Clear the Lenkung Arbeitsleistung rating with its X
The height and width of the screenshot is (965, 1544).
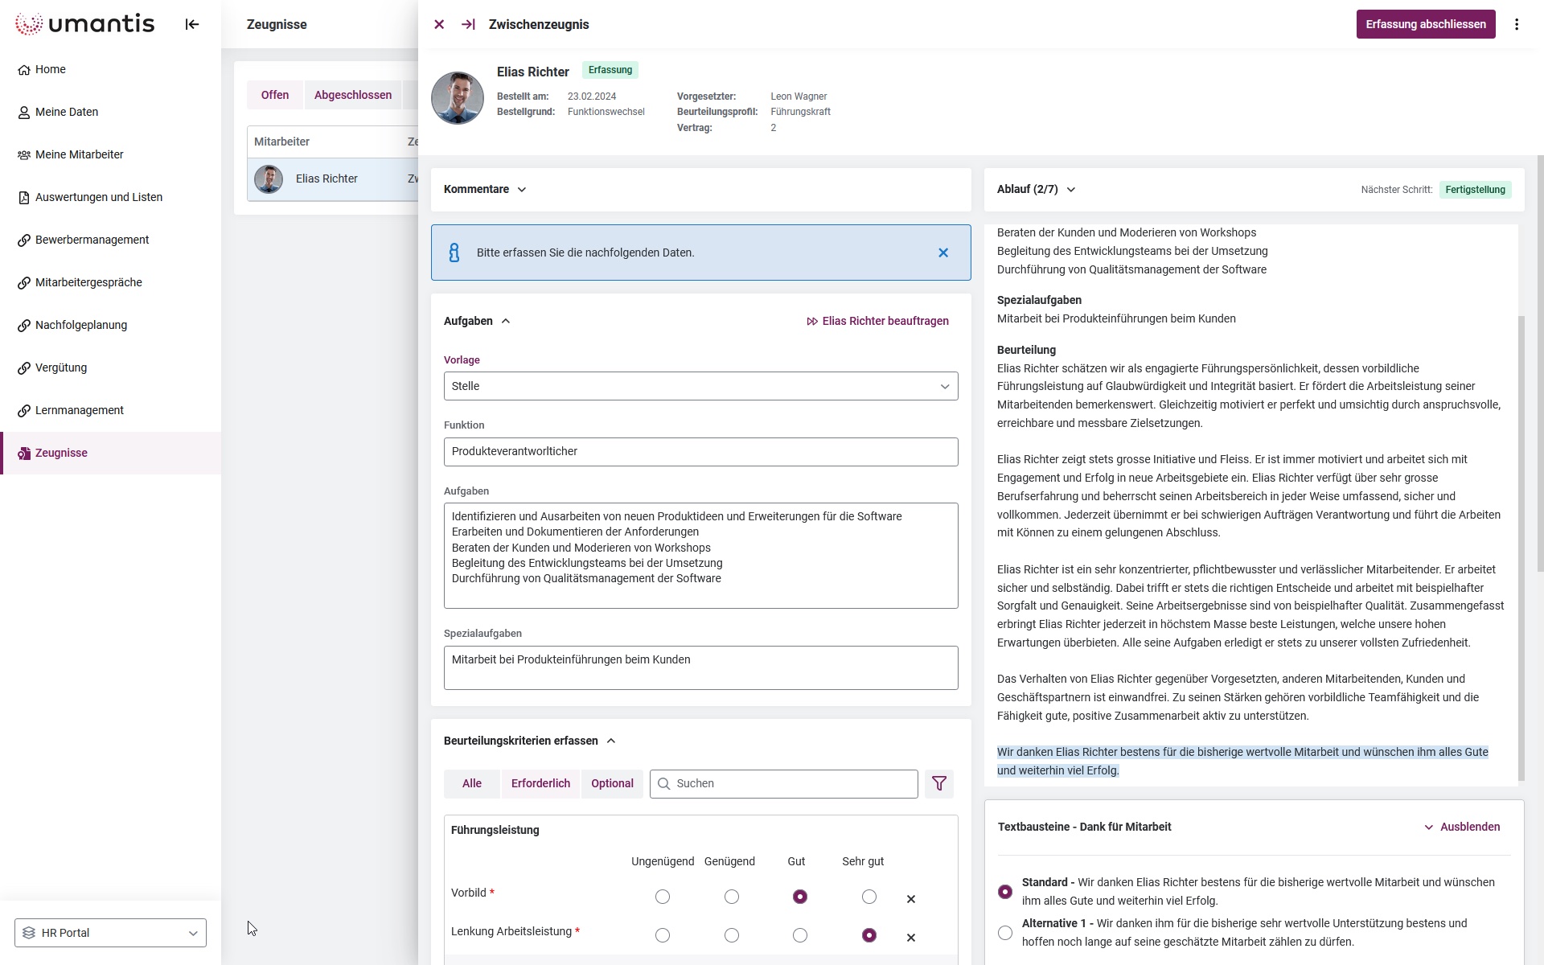click(x=910, y=938)
